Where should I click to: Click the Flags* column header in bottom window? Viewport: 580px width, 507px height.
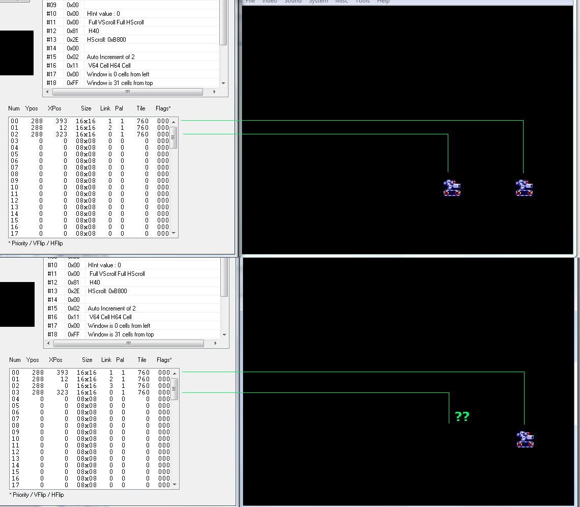pos(164,360)
